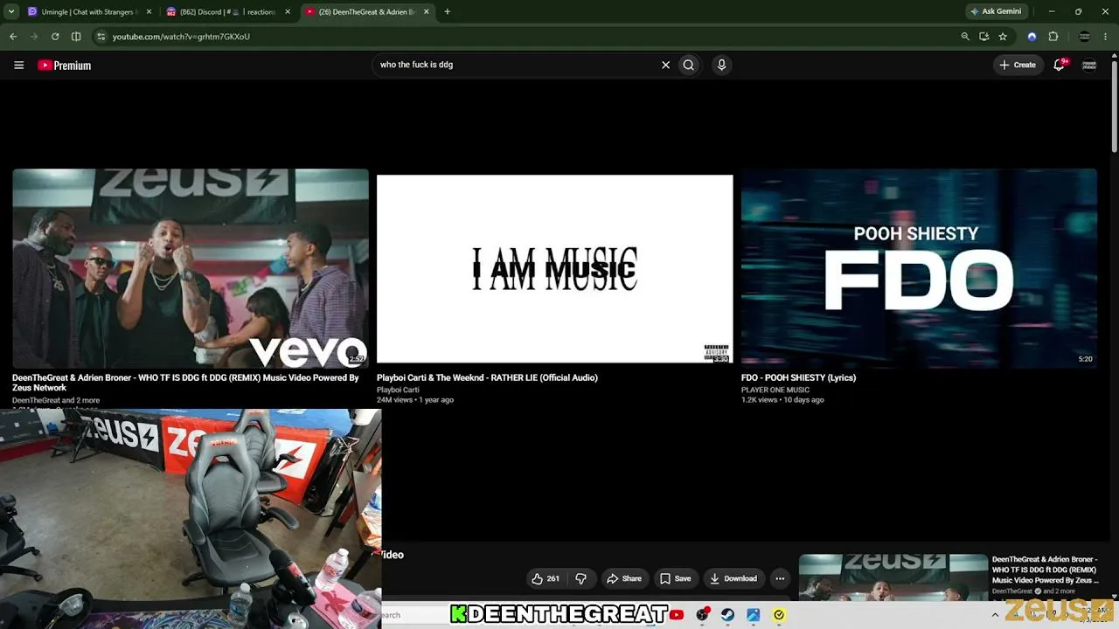Share the current video
The width and height of the screenshot is (1119, 629).
point(624,578)
